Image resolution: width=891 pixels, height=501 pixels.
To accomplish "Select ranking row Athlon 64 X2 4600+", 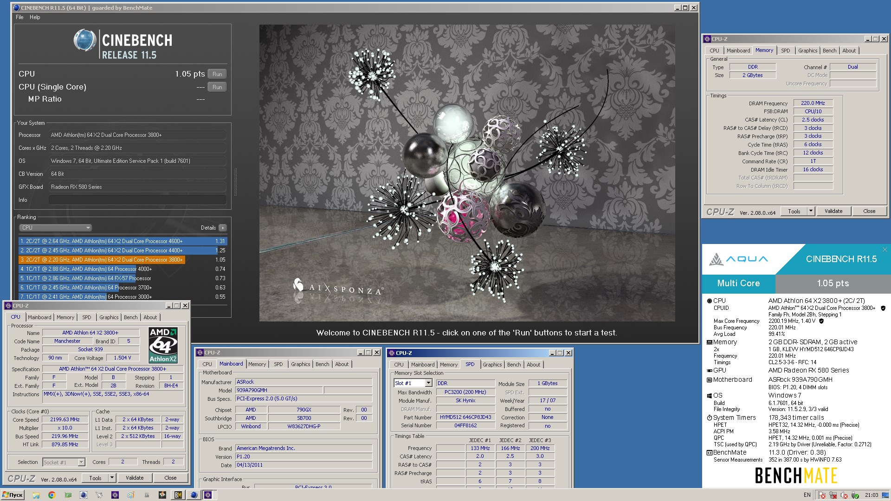I will [123, 241].
